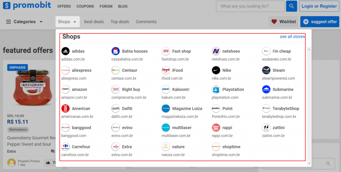Click the adidas store logo icon
The image size is (341, 172).
click(66, 51)
